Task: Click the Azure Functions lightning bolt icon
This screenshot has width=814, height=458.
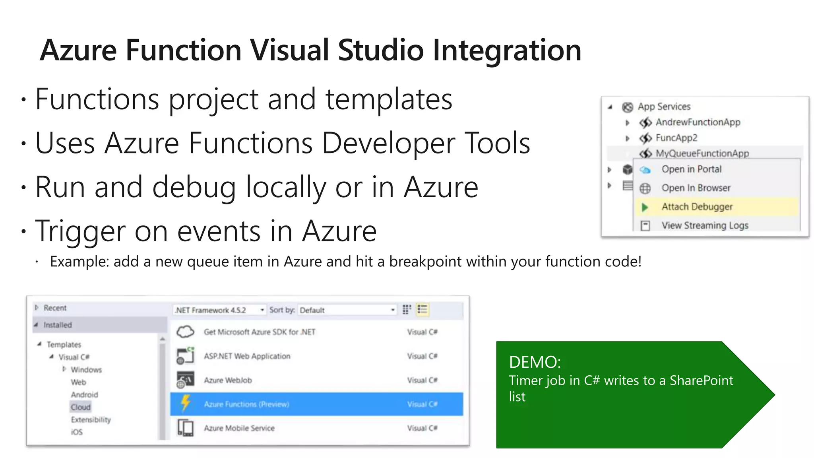Action: [185, 404]
